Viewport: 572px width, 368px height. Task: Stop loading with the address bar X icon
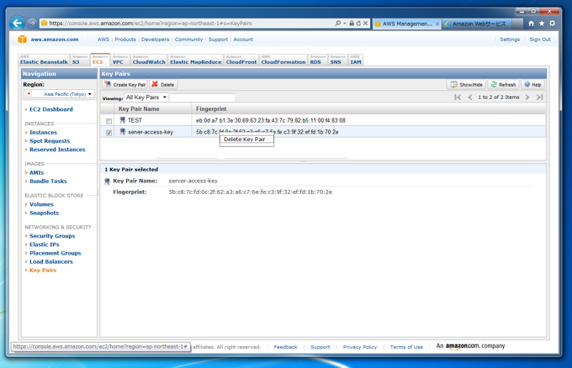366,24
